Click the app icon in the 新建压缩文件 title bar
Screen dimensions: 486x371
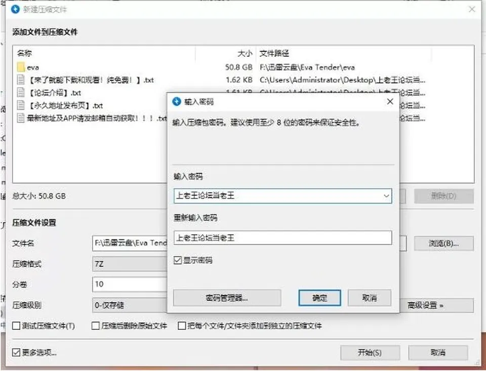(15, 9)
